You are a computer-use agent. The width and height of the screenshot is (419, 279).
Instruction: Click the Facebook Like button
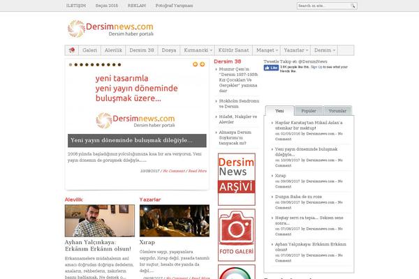[271, 68]
